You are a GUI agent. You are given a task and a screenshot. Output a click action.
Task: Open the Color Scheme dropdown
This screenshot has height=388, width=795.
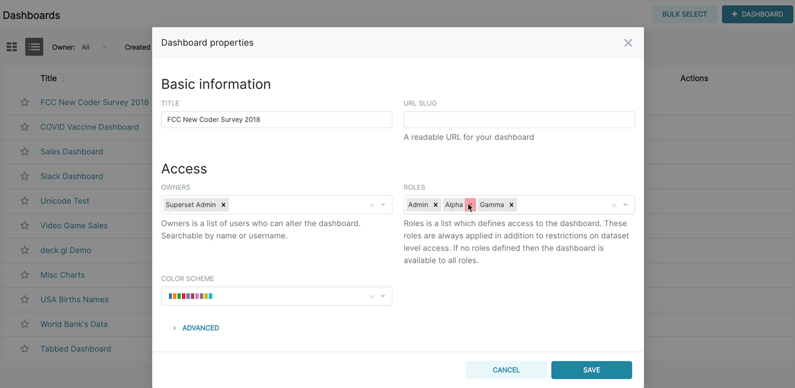(383, 296)
